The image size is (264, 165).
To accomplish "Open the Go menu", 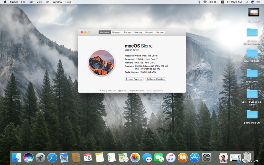I will coord(47,2).
